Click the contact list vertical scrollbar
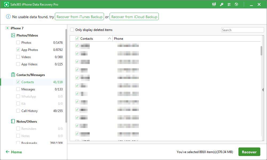Viewport: 267px width, 160px height. point(262,51)
